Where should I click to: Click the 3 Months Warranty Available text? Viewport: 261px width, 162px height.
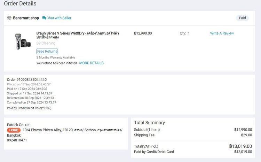click(56, 57)
